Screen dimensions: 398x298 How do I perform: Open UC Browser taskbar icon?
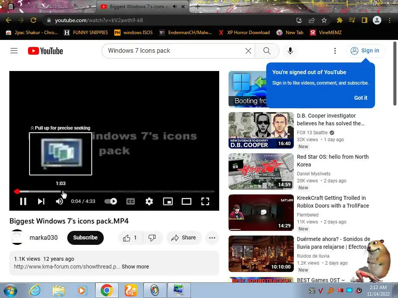(x=131, y=290)
